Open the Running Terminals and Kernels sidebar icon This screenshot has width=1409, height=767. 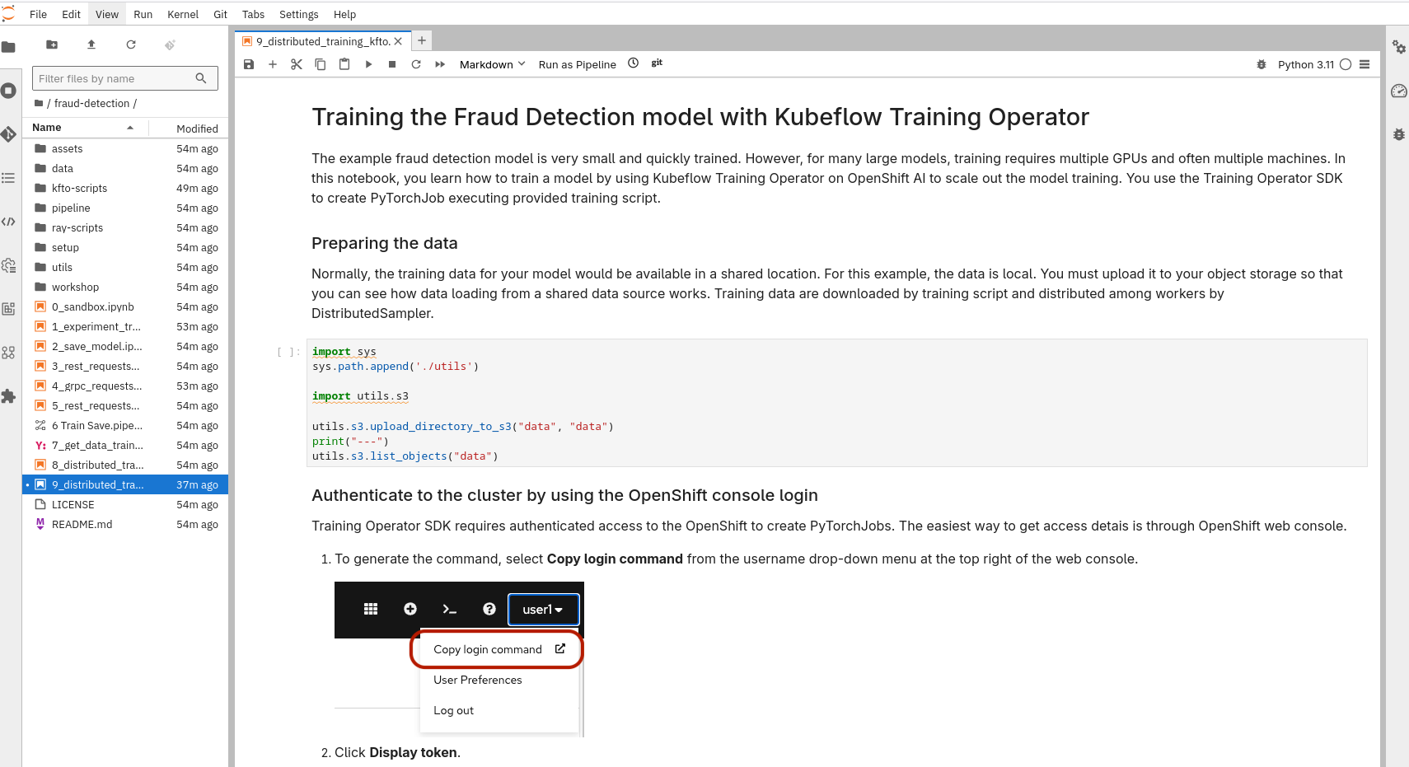[8, 91]
